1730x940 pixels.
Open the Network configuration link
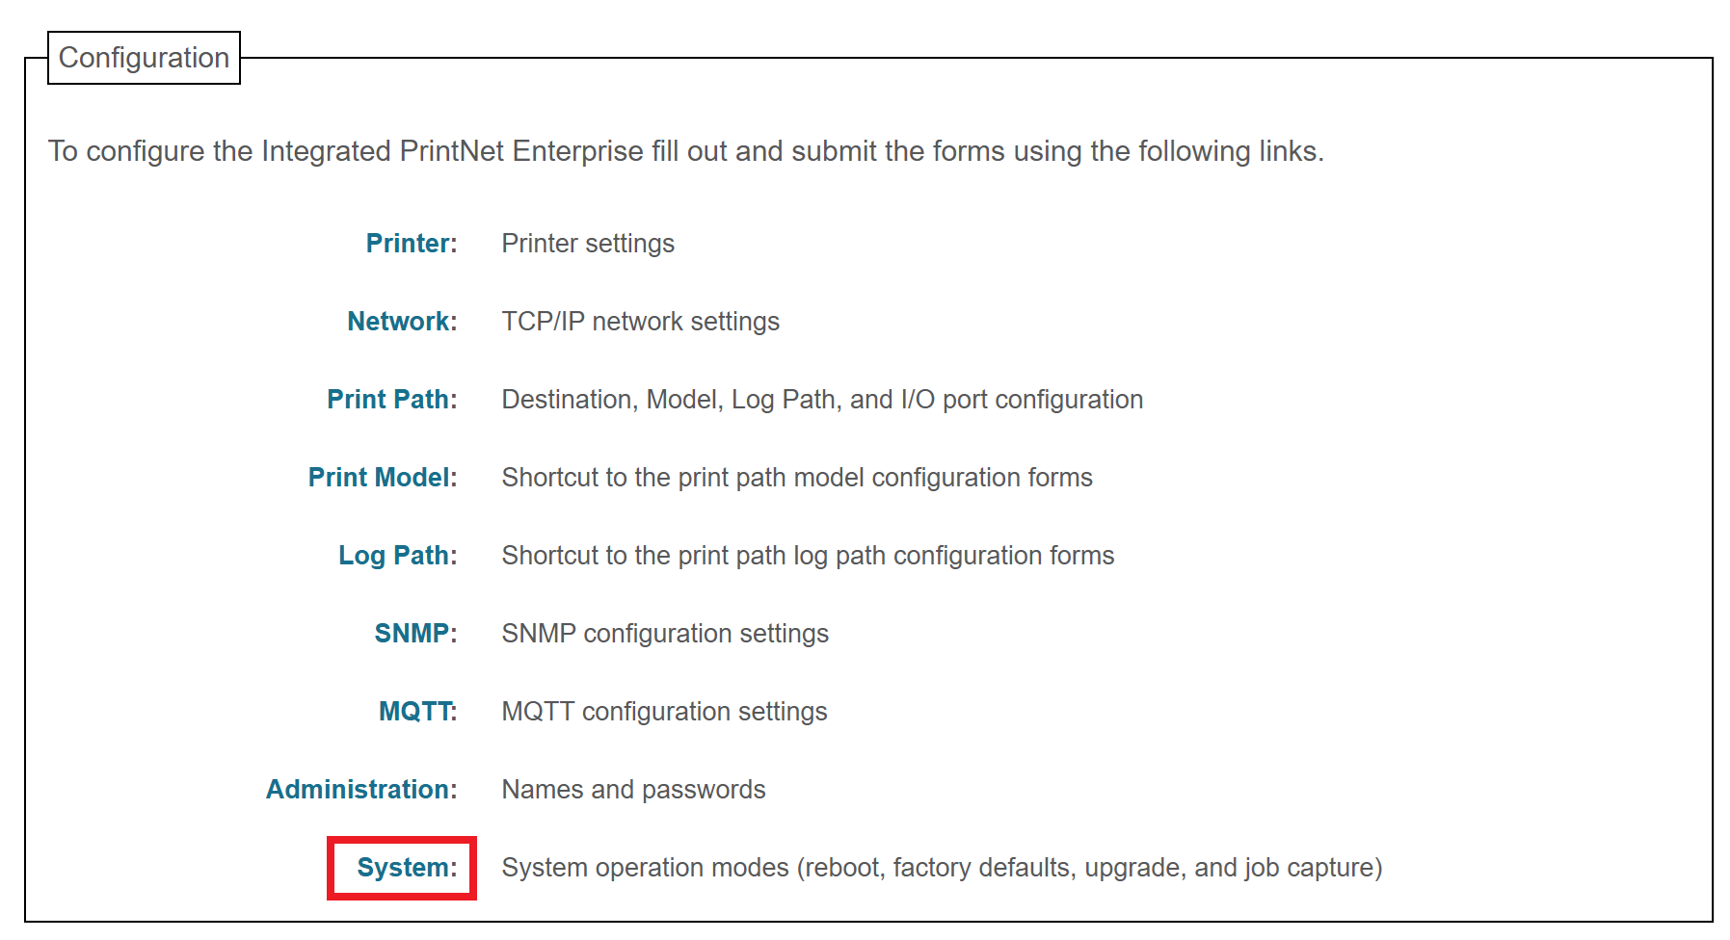(402, 322)
